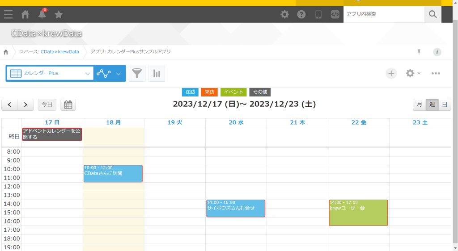Open the date picker calendar icon
The width and height of the screenshot is (458, 251).
[68, 105]
